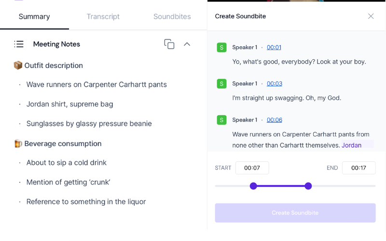Screen dimensions: 386x241
Task: Jump to timestamp 00:01
Action: [x=274, y=47]
